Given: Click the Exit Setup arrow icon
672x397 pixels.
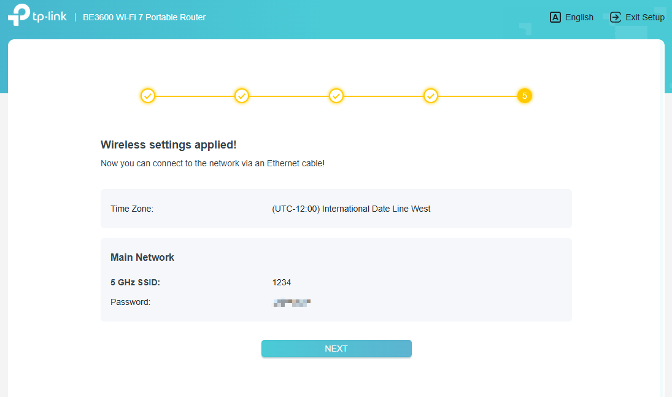Looking at the screenshot, I should [616, 17].
